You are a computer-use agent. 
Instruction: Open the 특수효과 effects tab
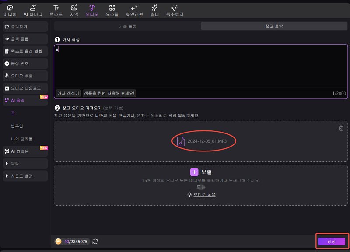point(175,10)
